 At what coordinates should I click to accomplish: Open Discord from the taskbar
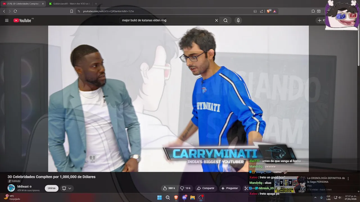coord(184,198)
